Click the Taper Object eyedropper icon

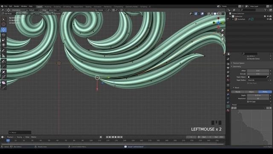coord(267,77)
